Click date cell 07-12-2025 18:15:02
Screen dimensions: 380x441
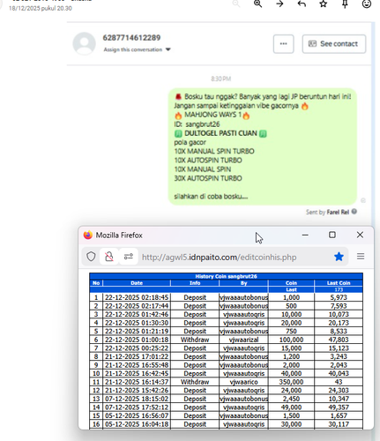pyautogui.click(x=137, y=399)
